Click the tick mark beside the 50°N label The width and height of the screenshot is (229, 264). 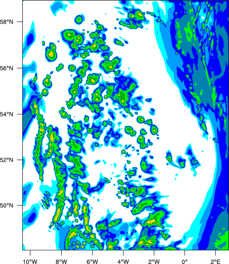coord(20,206)
